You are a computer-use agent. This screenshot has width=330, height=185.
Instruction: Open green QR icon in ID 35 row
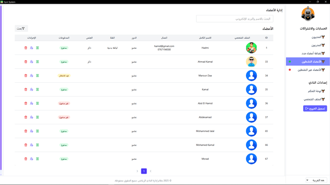[38, 89]
